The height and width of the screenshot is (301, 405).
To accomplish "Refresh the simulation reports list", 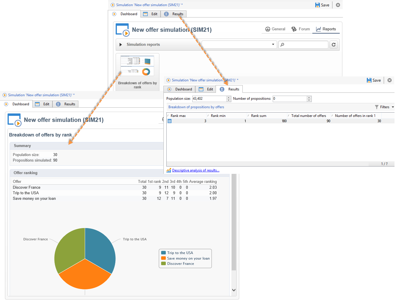I will [334, 45].
